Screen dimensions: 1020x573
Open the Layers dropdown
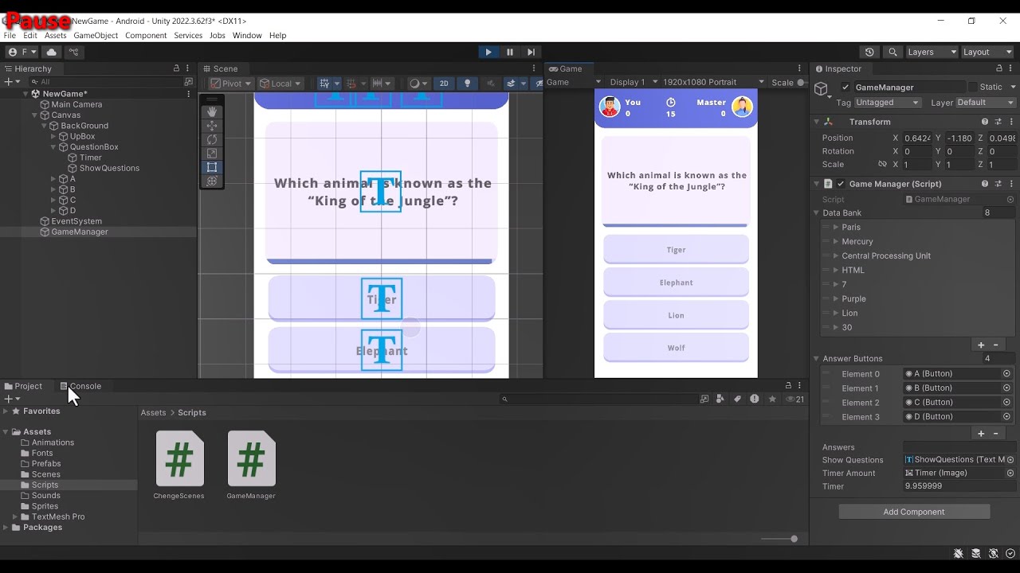coord(932,52)
